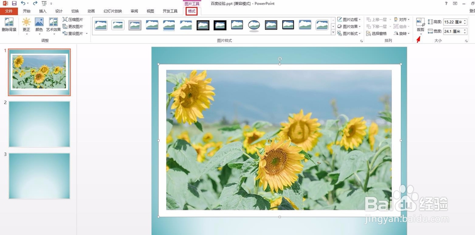Apply the sixth picture style in the gallery
Screen dimensions: 475x235
(186, 25)
